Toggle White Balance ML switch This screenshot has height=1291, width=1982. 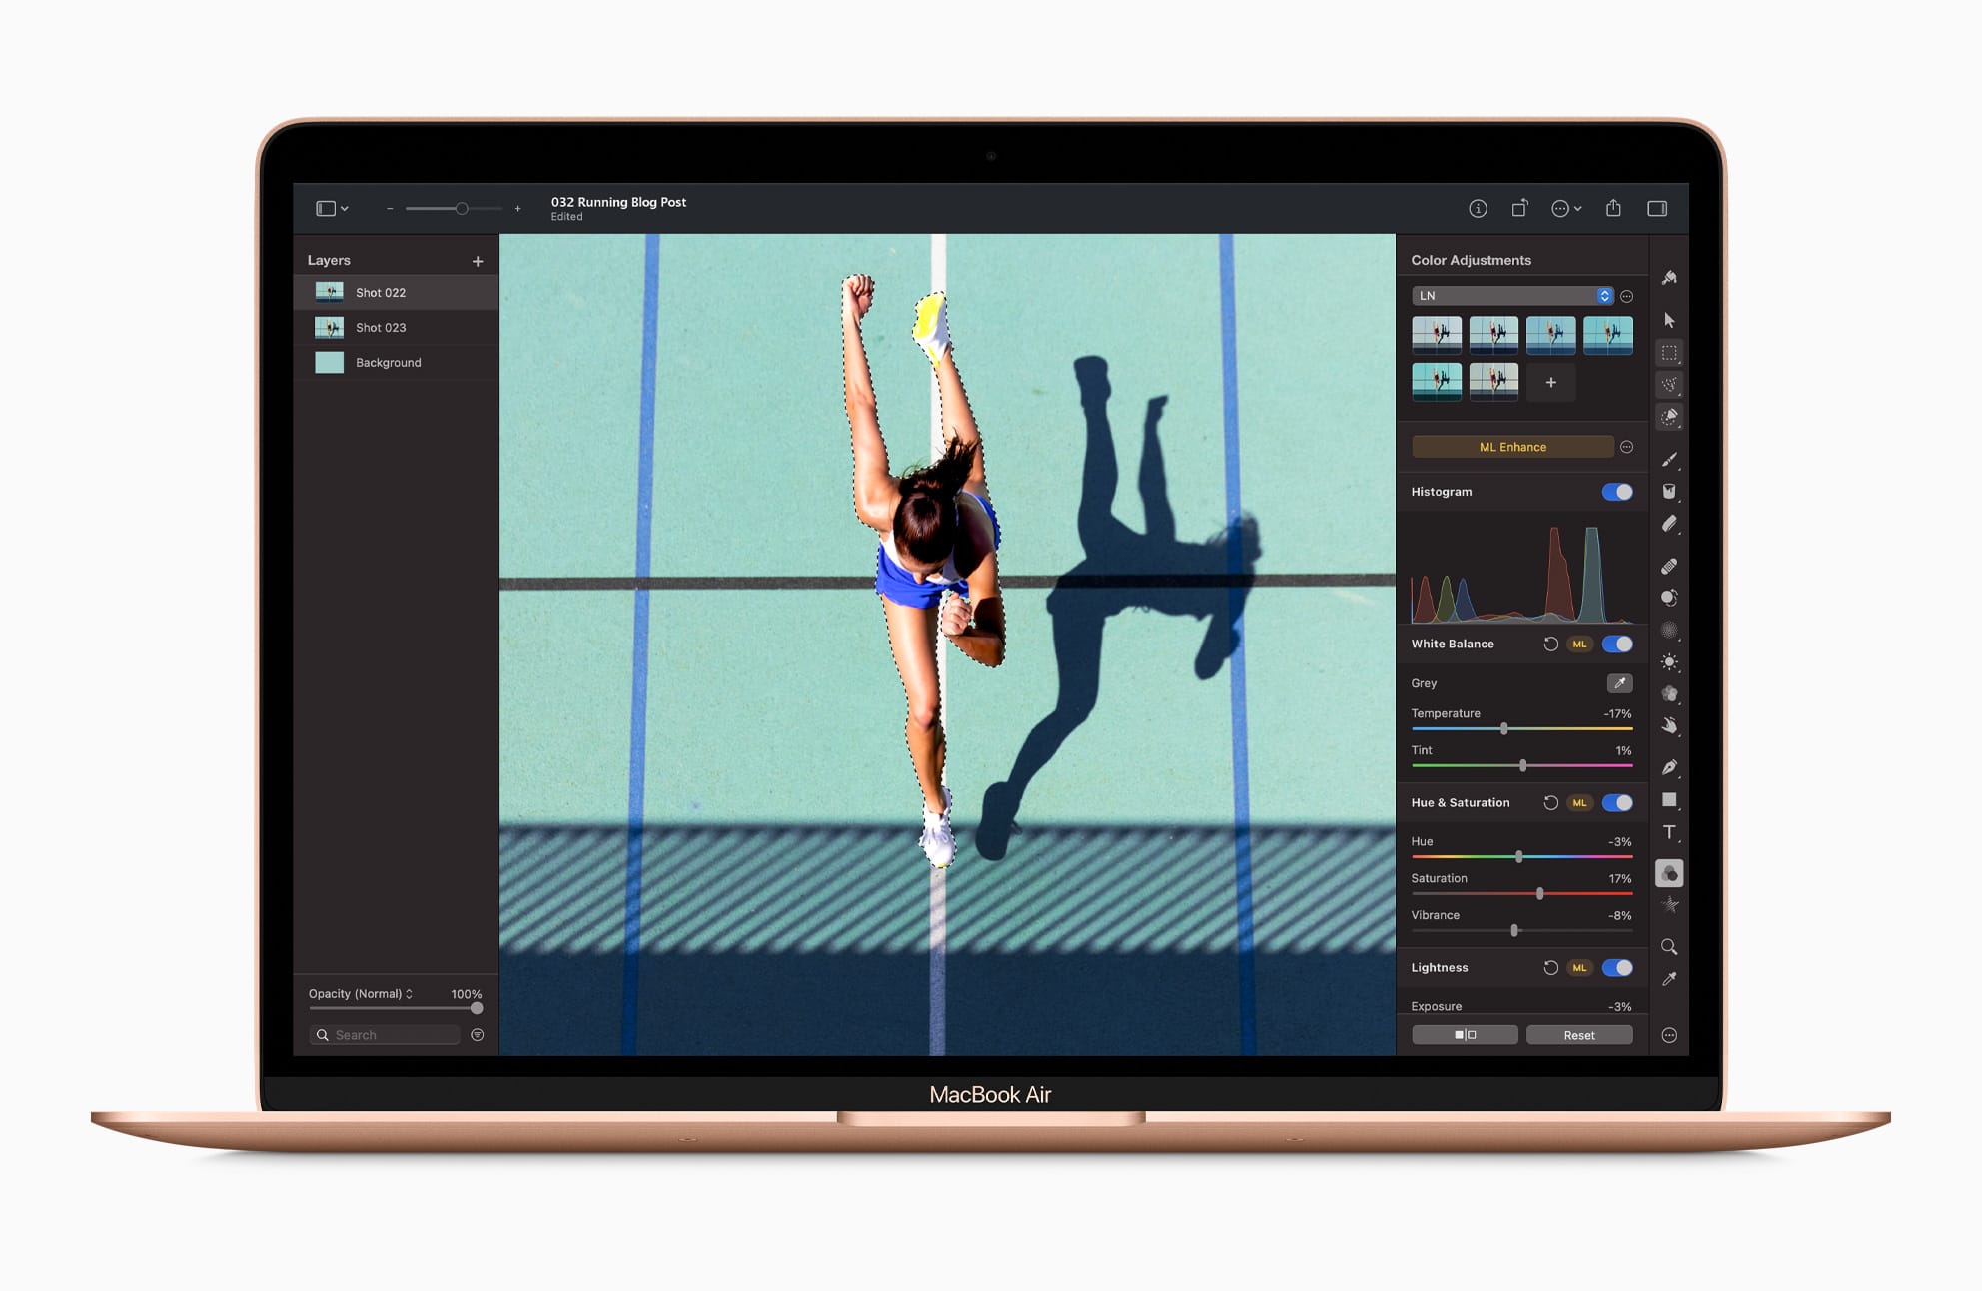click(x=1581, y=645)
